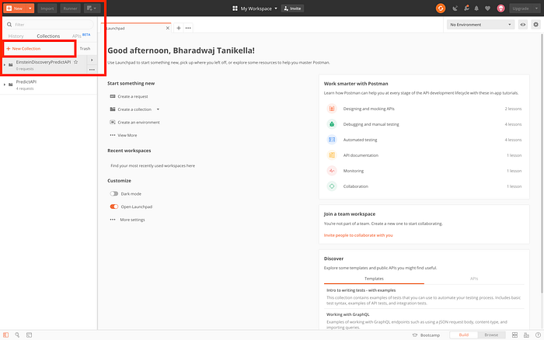Select the Templates tab in Discover
The height and width of the screenshot is (340, 544).
tap(374, 279)
